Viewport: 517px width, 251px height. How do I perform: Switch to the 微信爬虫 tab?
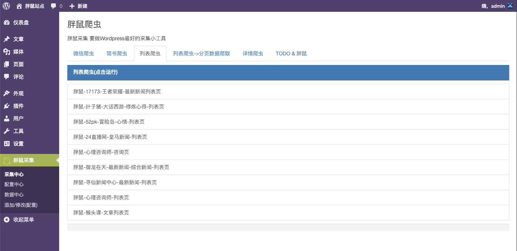click(x=84, y=54)
